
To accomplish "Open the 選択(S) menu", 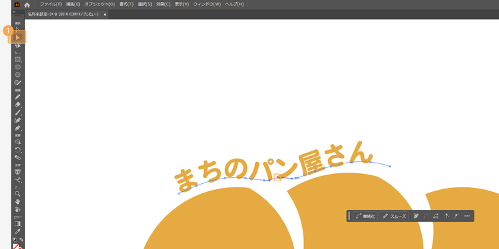I will pos(145,5).
